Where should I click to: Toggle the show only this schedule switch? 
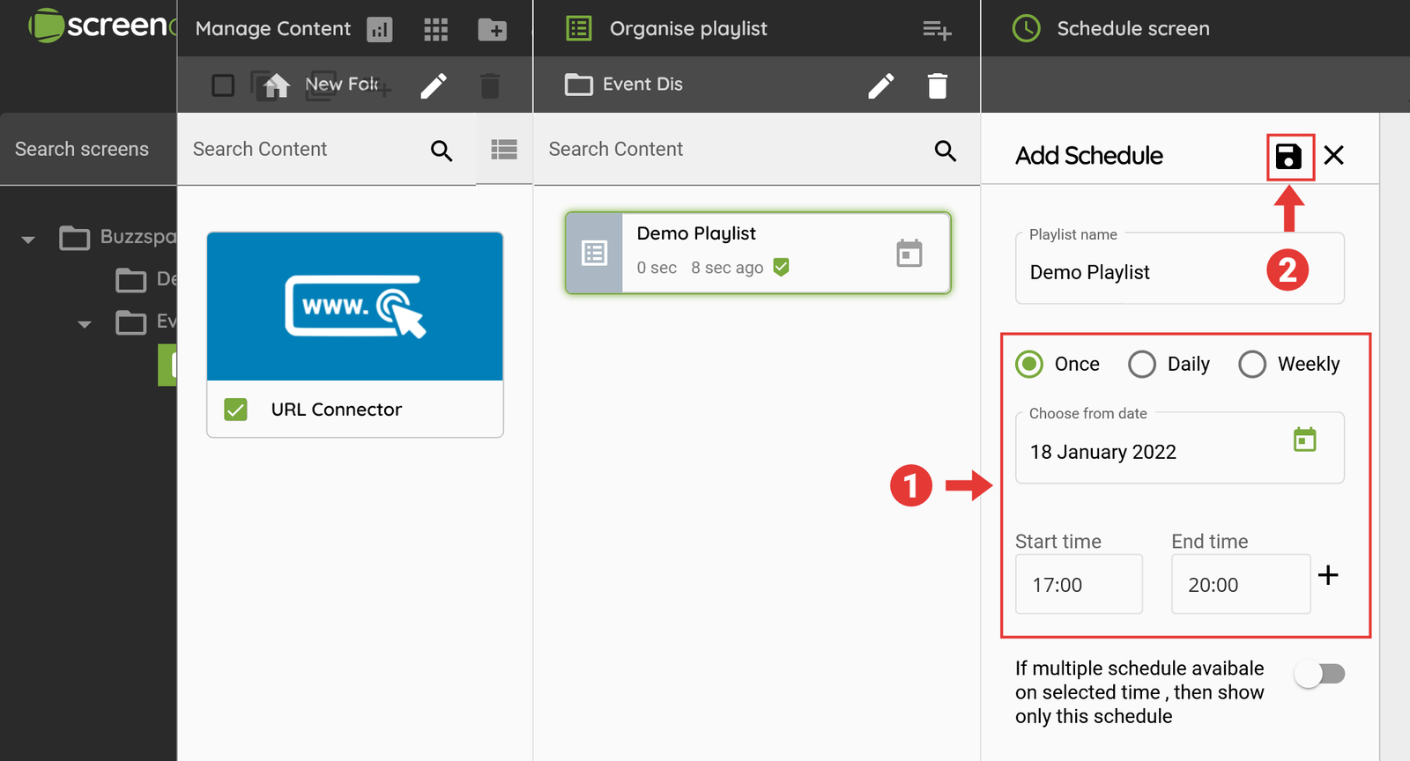1319,675
